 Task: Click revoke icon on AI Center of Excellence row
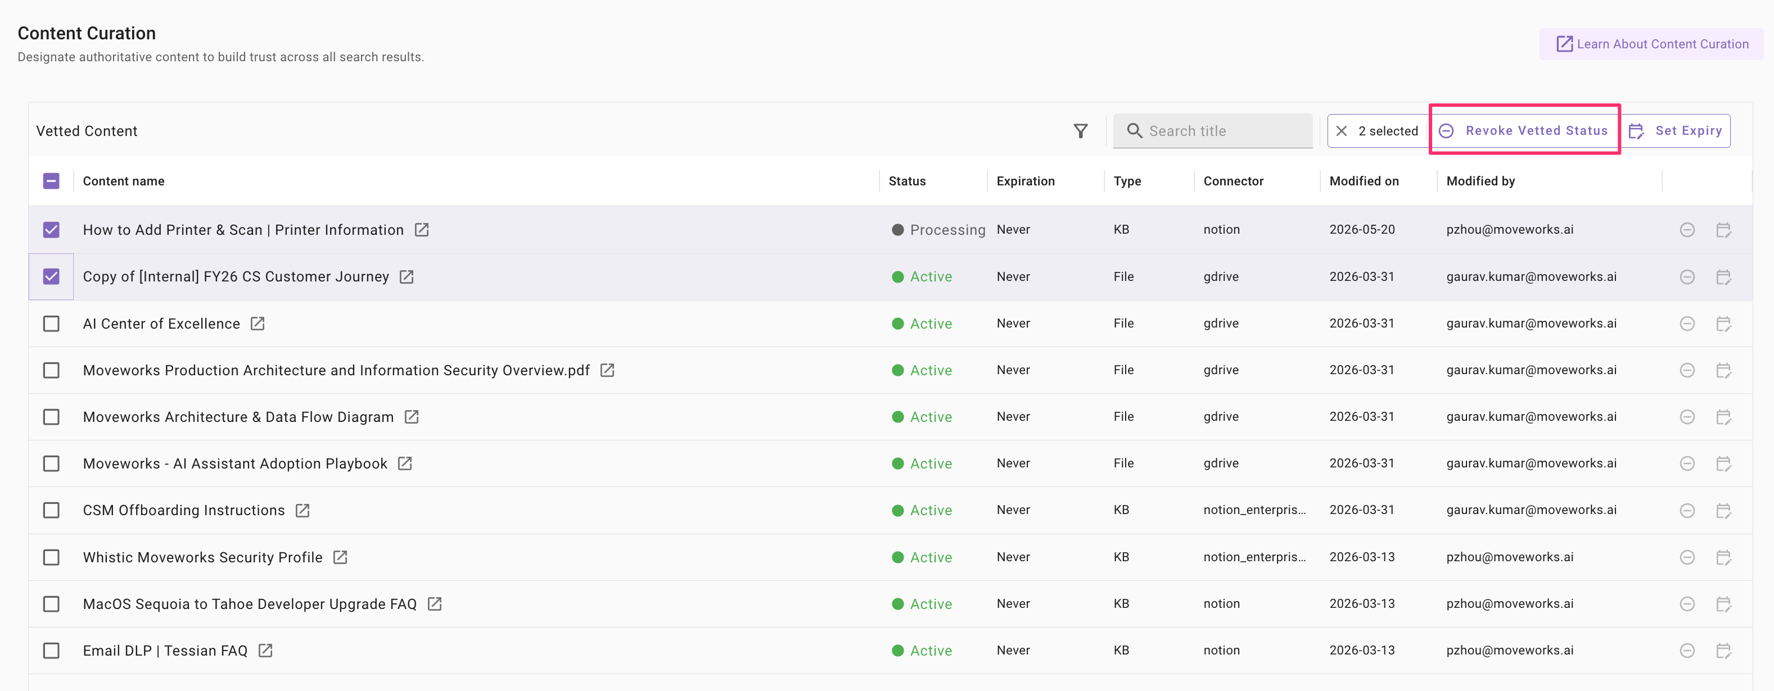click(x=1686, y=324)
